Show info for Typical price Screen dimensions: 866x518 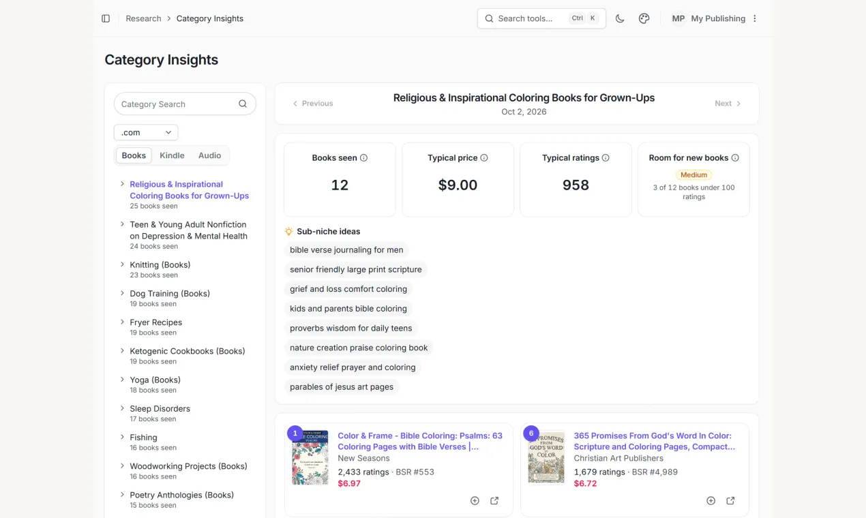tap(484, 158)
